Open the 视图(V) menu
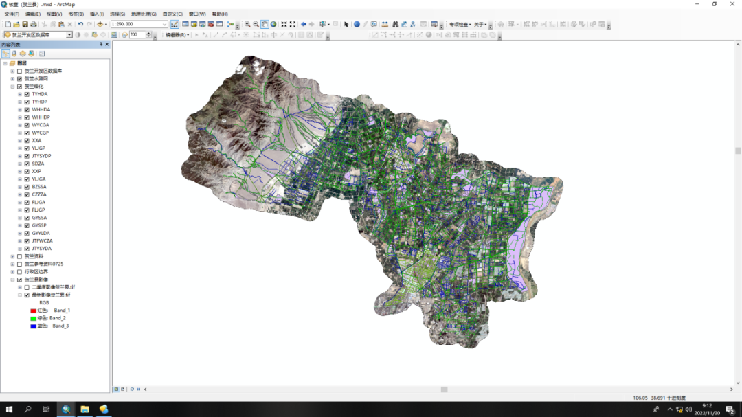Viewport: 742px width, 417px height. [x=54, y=14]
